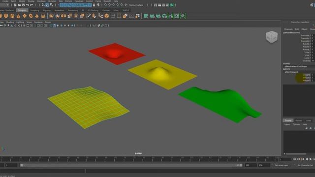Create a polygon torus from the shelf
The height and width of the screenshot is (177, 315).
click(x=31, y=16)
